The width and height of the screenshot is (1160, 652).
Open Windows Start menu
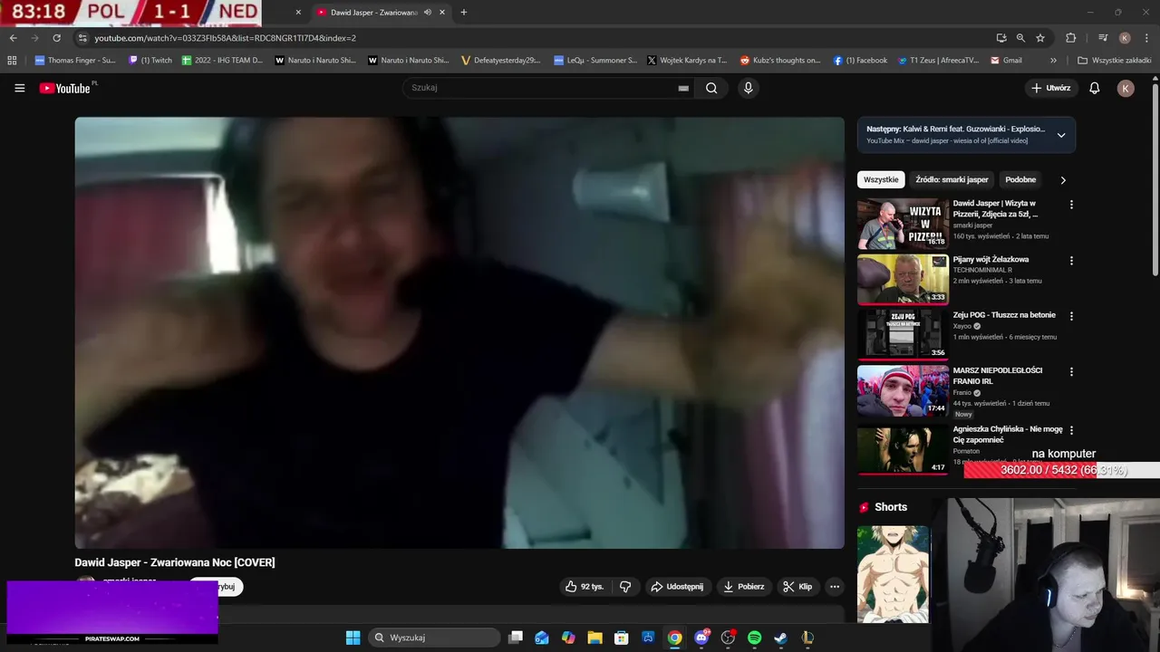353,638
